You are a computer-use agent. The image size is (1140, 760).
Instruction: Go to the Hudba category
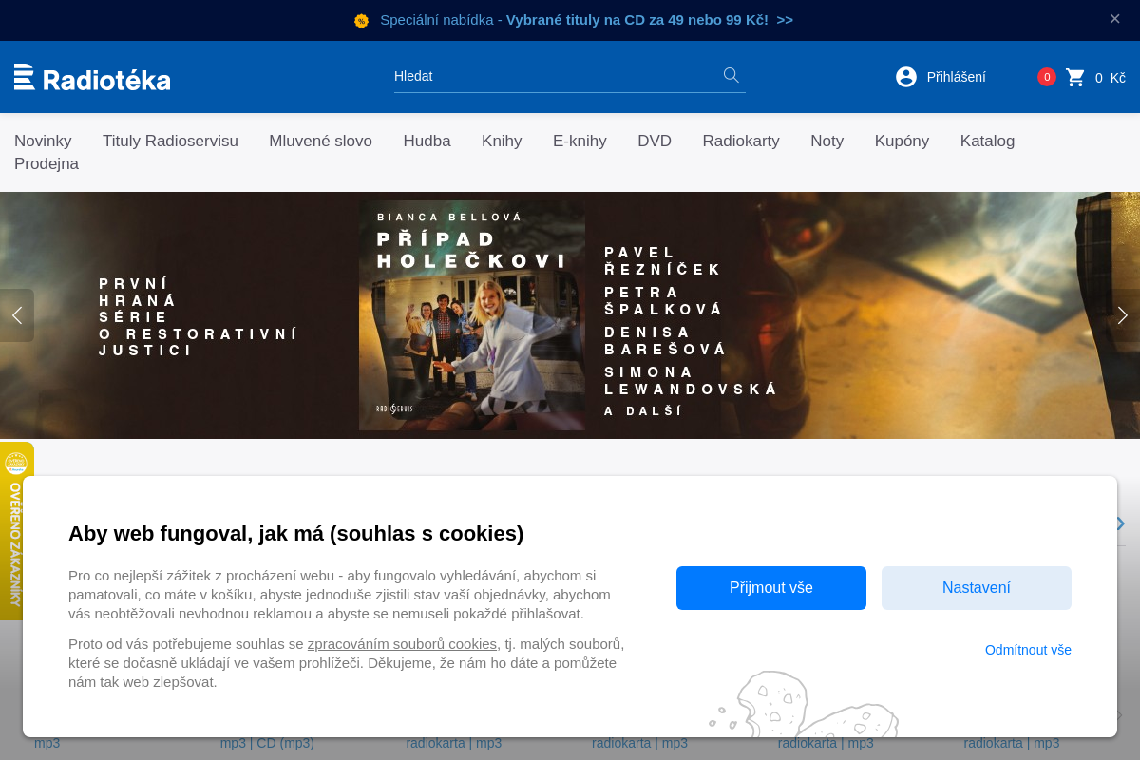[x=427, y=142]
